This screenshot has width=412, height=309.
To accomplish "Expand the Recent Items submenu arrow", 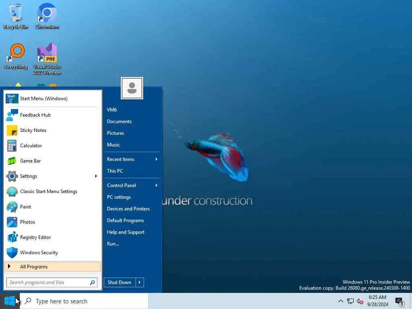I will (157, 159).
